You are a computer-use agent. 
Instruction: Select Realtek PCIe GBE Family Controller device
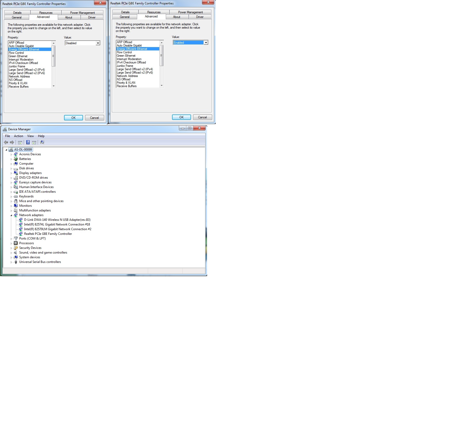tap(48, 234)
